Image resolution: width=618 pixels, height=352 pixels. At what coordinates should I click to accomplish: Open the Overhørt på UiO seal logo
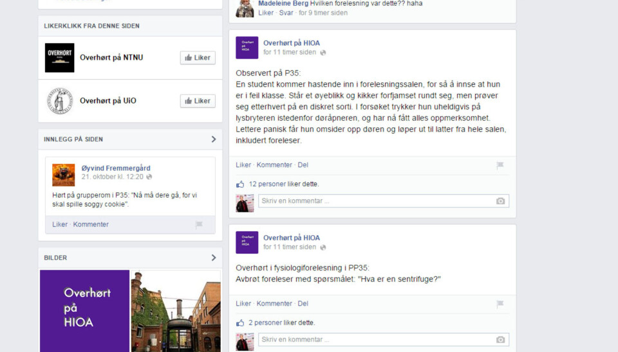point(60,101)
